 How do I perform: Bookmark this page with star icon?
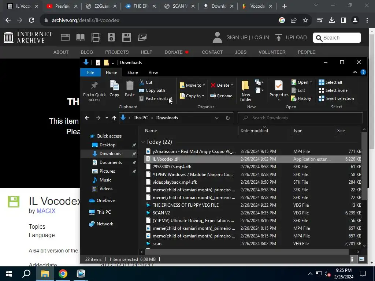(305, 20)
